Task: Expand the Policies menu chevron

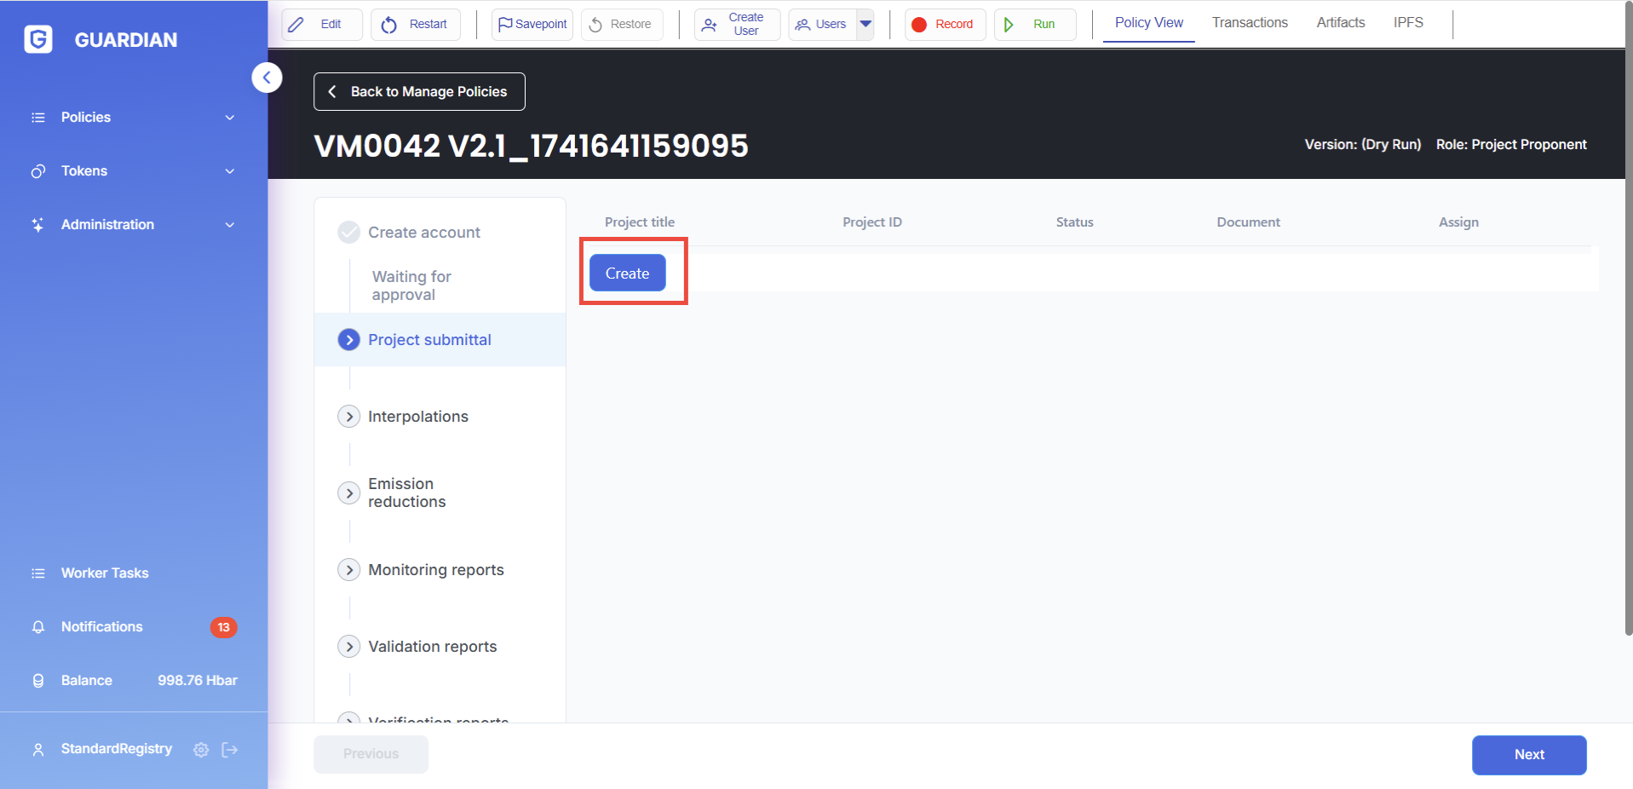Action: point(230,118)
